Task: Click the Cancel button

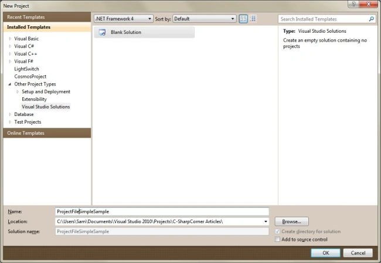Action: 358,253
